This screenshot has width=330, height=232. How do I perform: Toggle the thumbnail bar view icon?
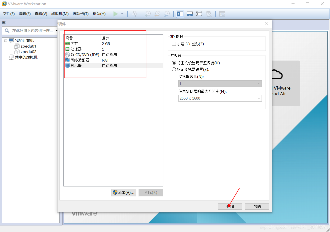coord(190,14)
